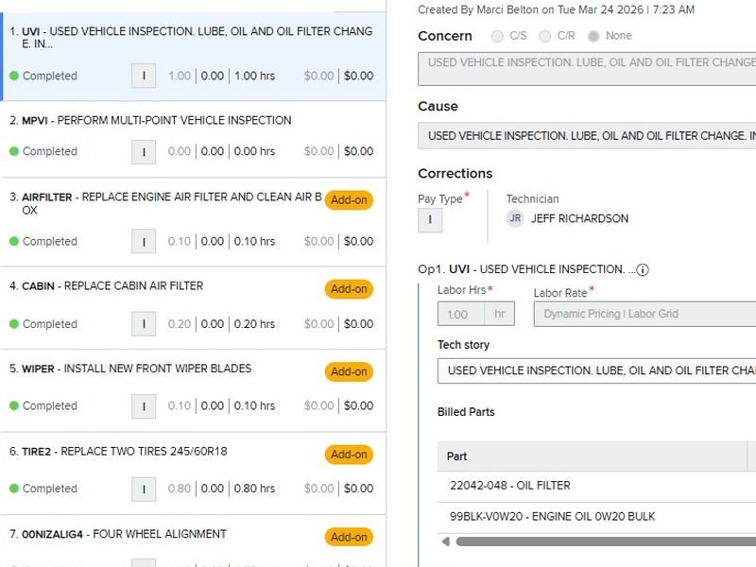Click the JEFF RICHARDSON technician name
The image size is (756, 567).
[579, 218]
